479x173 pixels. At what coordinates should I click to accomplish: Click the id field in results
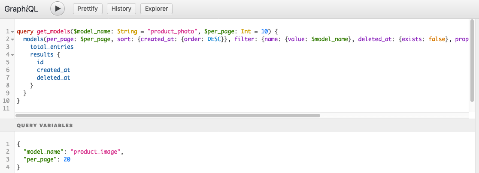pos(40,63)
